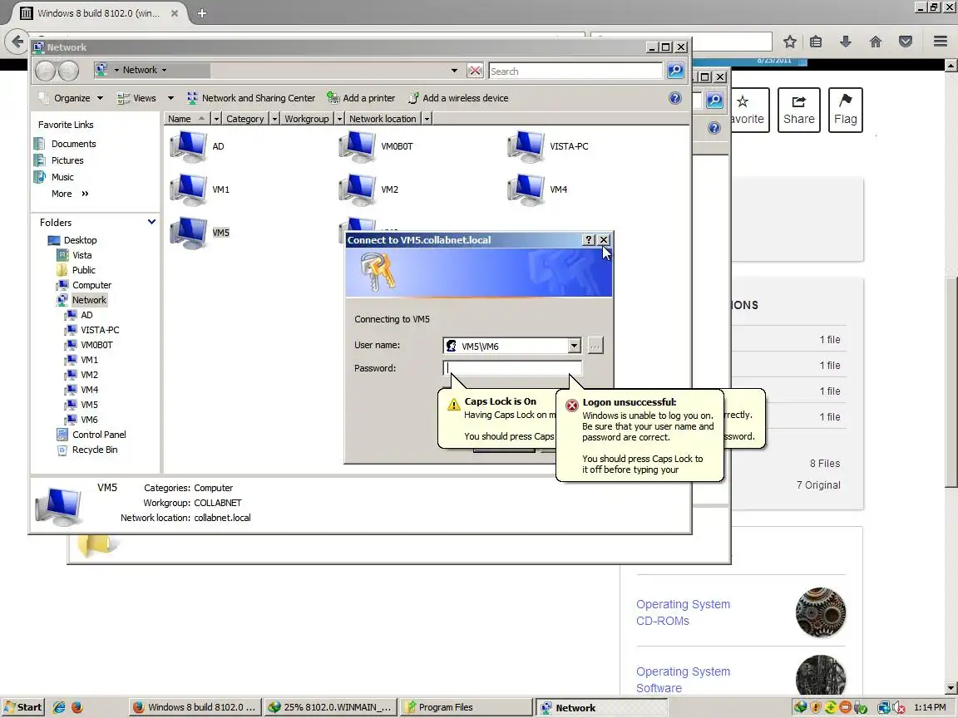The image size is (958, 718).
Task: Click the Share icon on webpage
Action: pyautogui.click(x=798, y=110)
